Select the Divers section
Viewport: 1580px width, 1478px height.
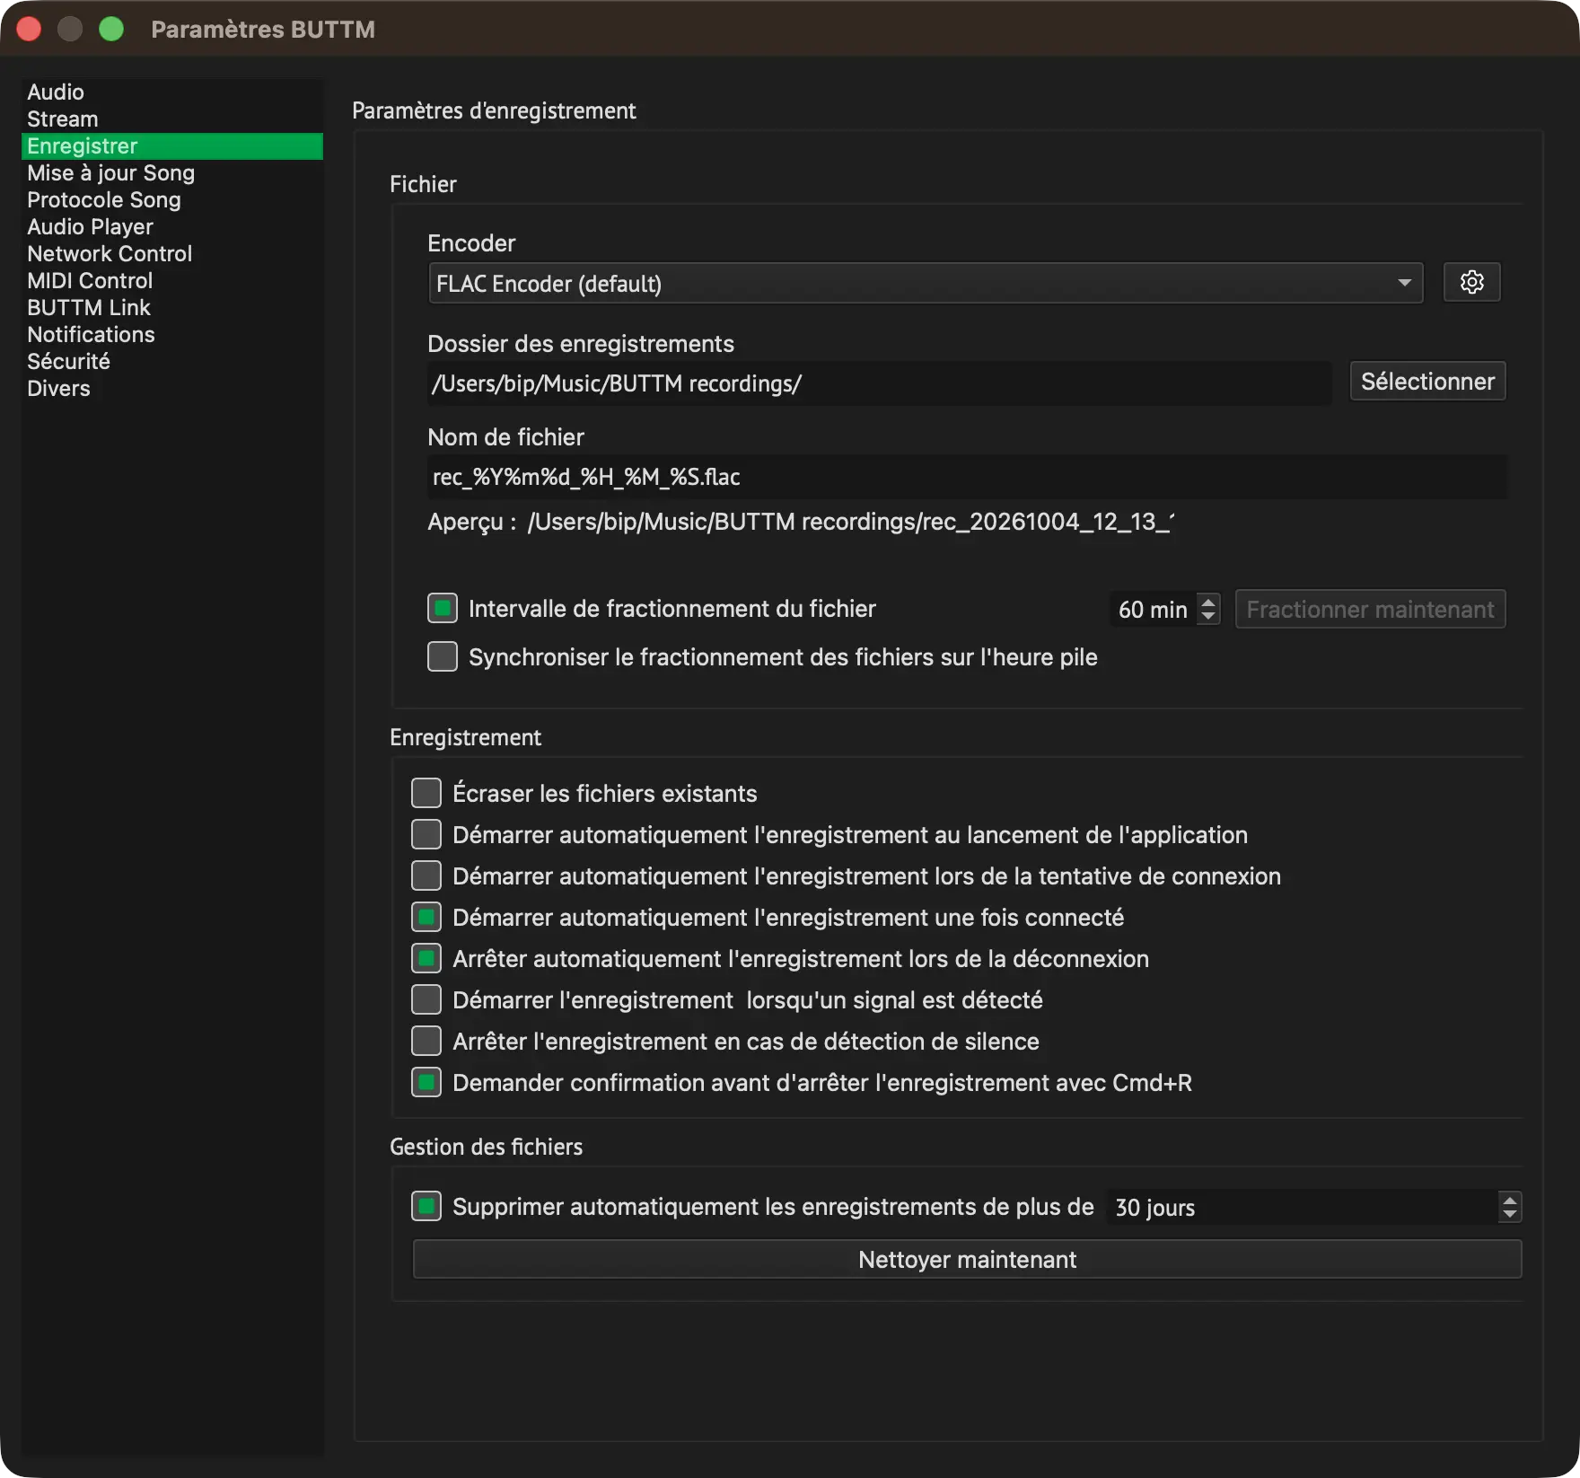[x=171, y=389]
